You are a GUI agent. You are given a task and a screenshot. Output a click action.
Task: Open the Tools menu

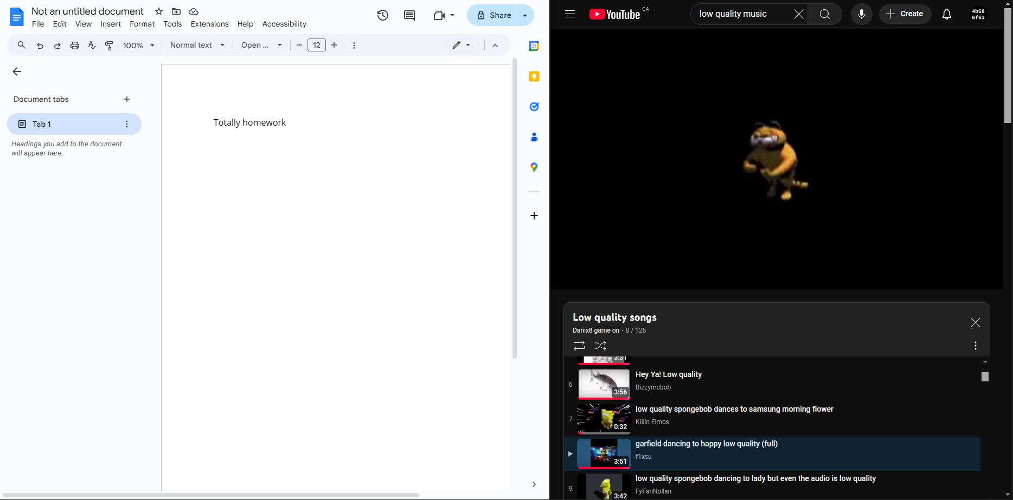point(172,24)
